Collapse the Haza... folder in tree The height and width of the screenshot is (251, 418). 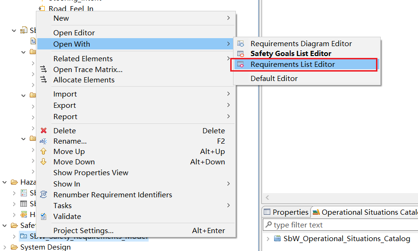[5, 182]
